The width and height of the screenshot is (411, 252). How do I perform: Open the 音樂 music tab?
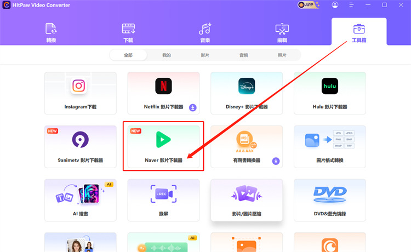point(205,32)
